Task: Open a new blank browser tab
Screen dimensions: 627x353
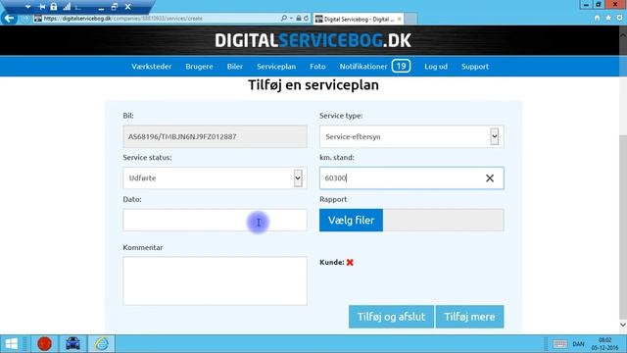Action: pos(410,19)
